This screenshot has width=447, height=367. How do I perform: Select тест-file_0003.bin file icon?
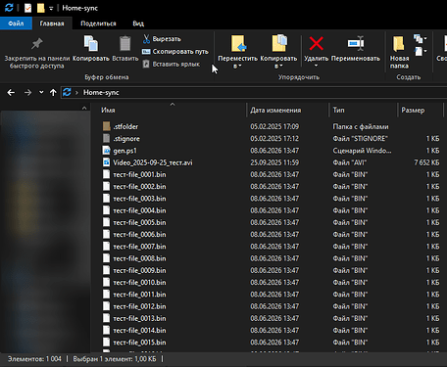(x=107, y=199)
